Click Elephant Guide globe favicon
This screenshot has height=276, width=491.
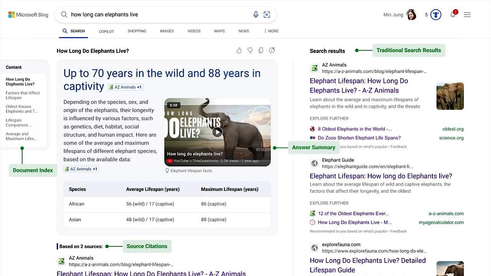[315, 163]
